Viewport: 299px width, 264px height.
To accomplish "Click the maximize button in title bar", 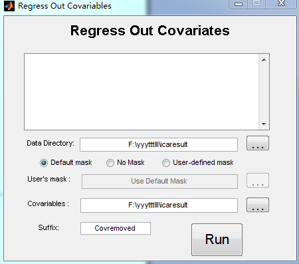I will tap(256, 3).
